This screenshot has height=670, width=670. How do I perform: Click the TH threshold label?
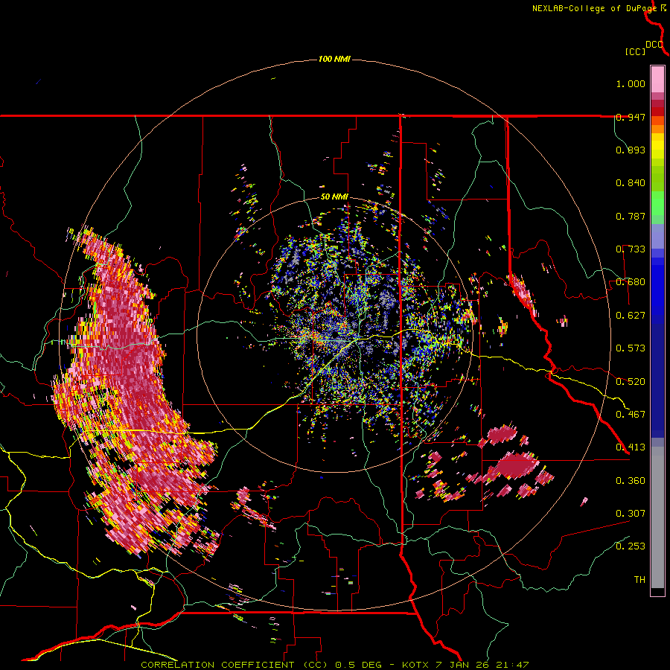[639, 580]
